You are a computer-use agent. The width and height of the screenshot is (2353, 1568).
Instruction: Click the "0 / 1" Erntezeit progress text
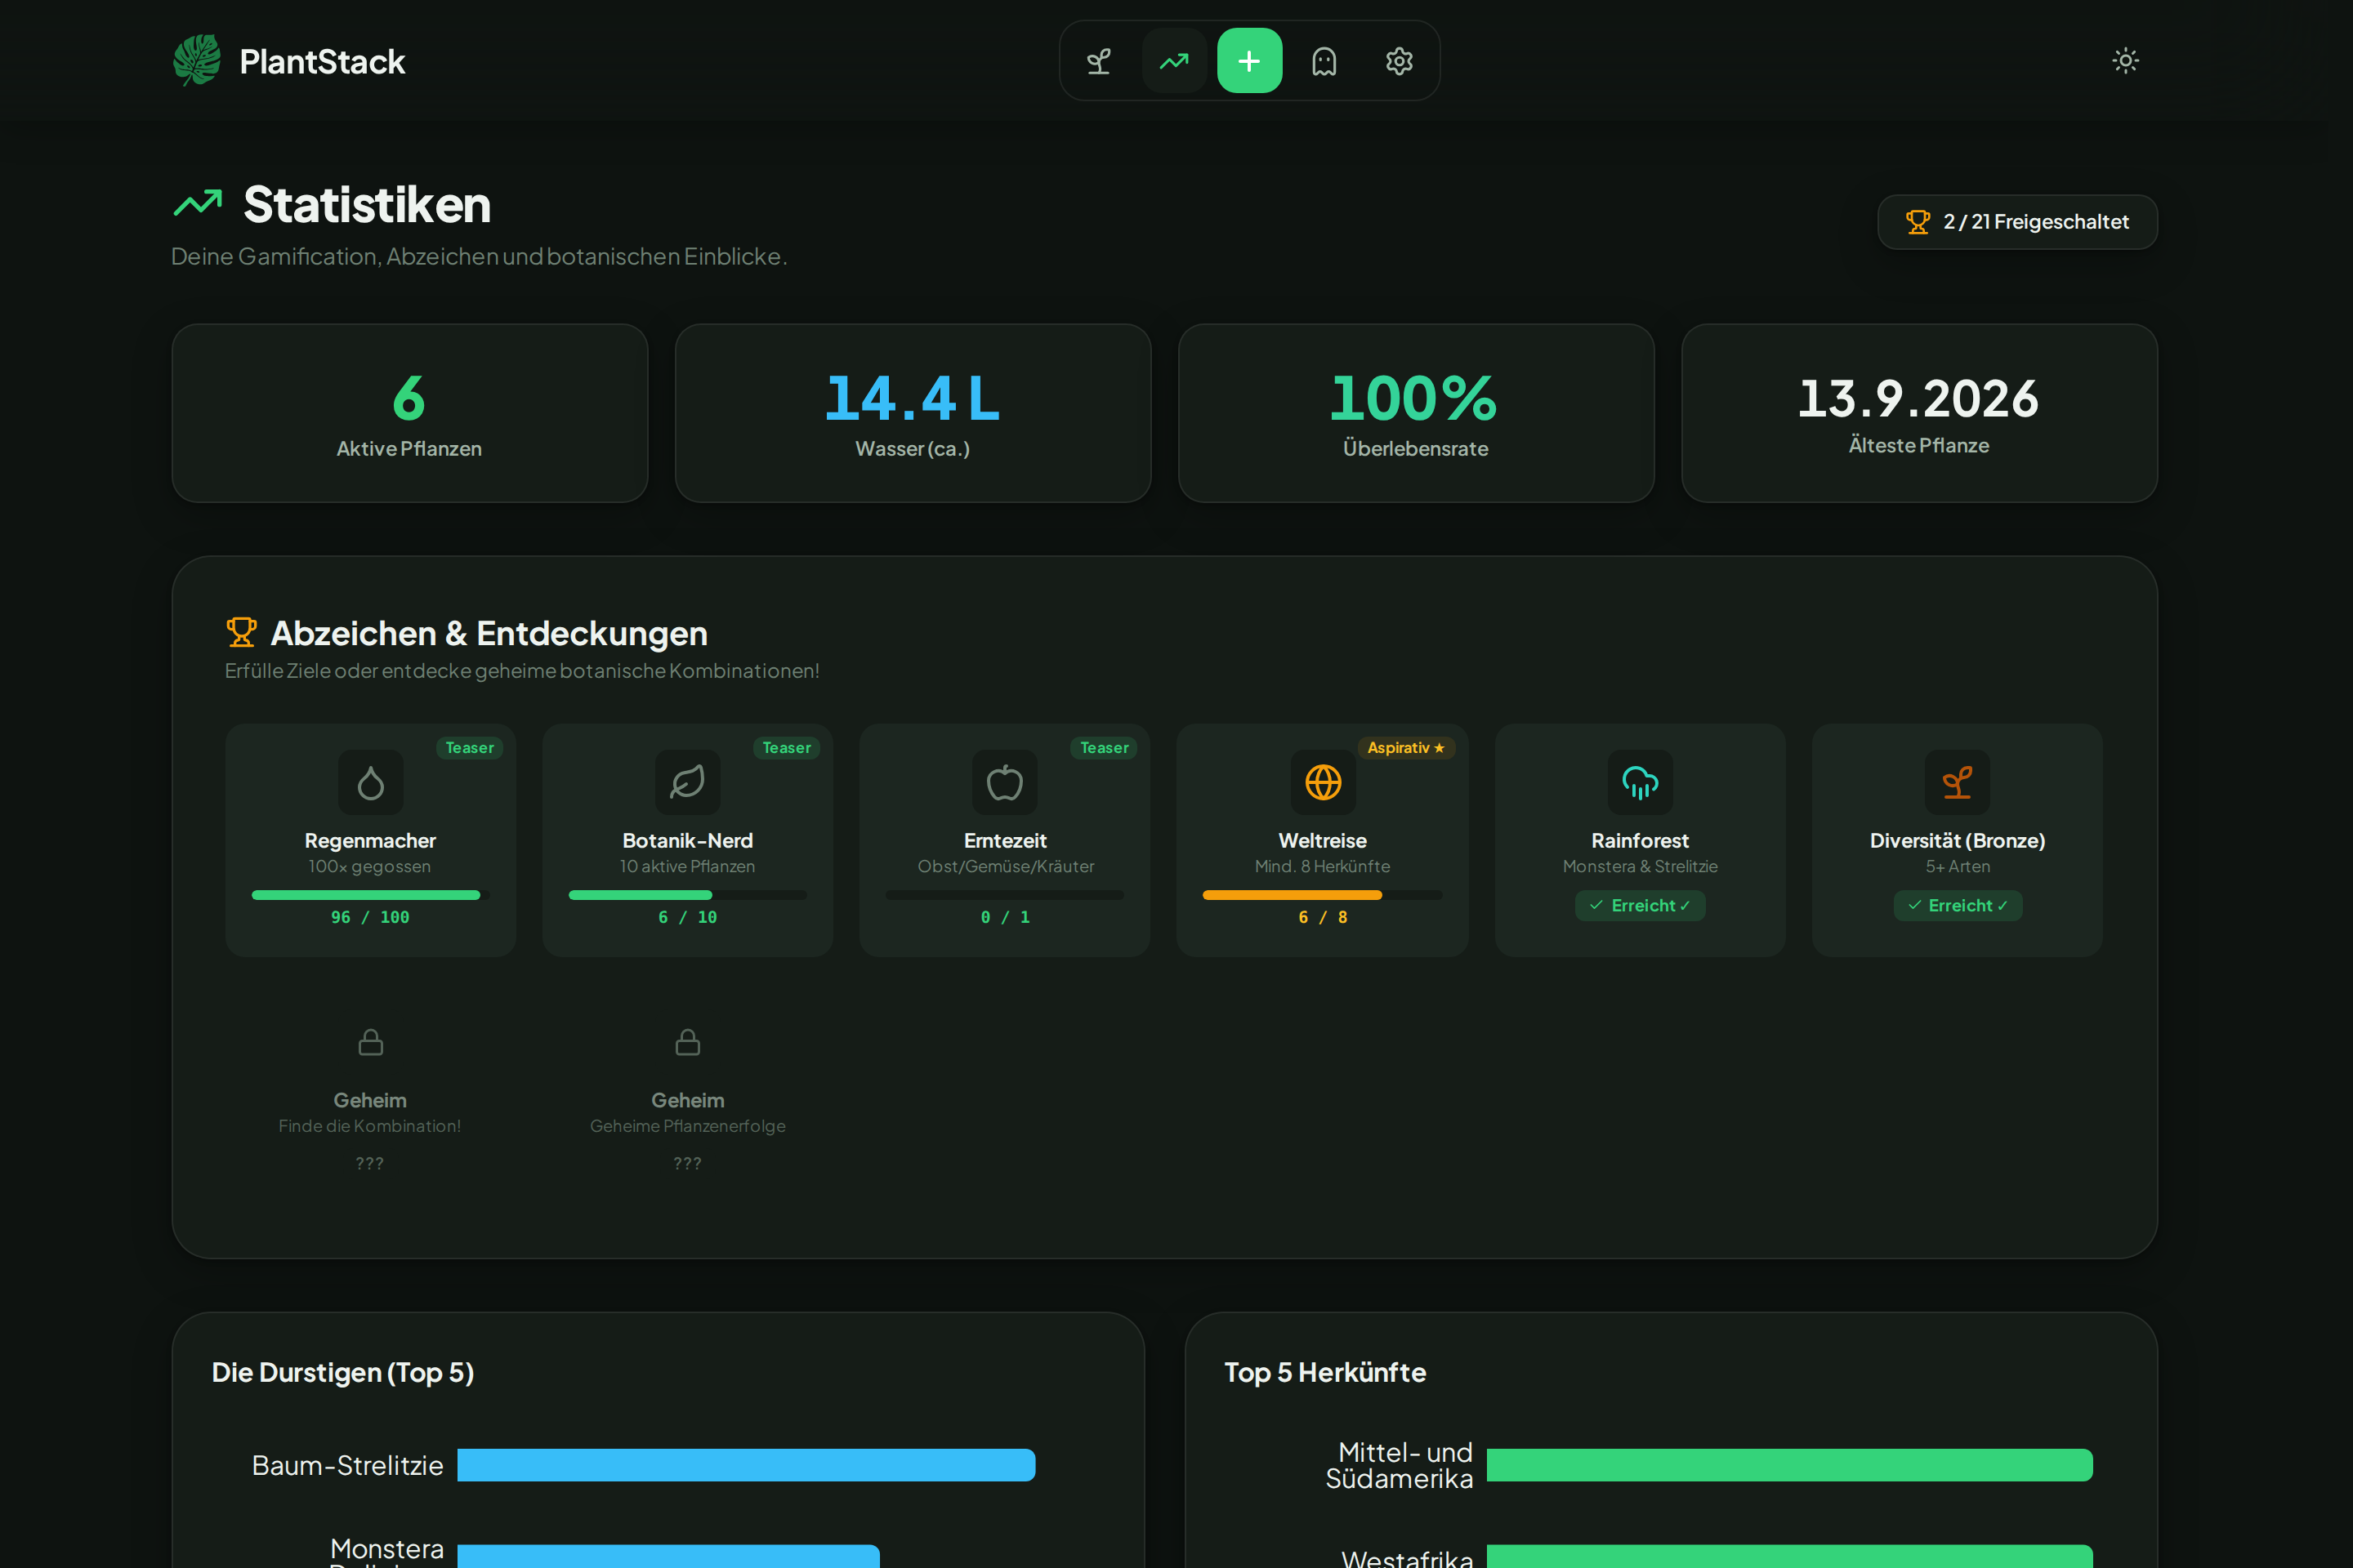pos(1004,917)
